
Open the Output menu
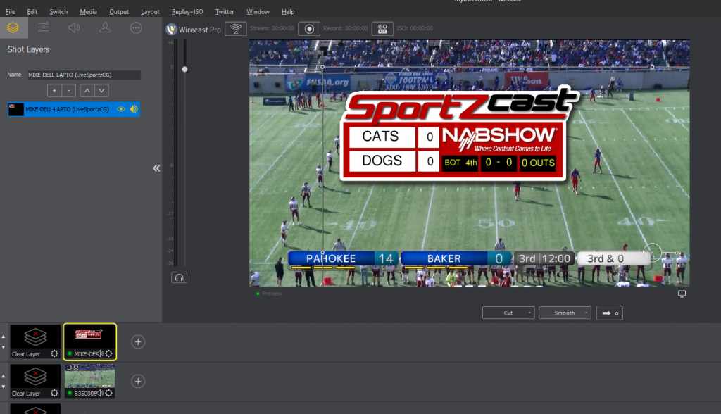click(118, 11)
